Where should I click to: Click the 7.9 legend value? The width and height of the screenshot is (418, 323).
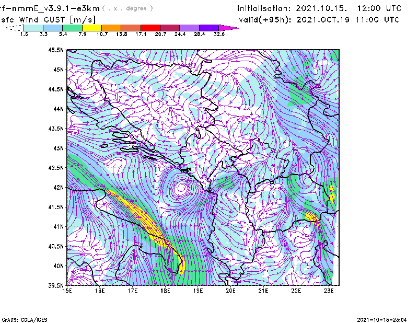(83, 34)
